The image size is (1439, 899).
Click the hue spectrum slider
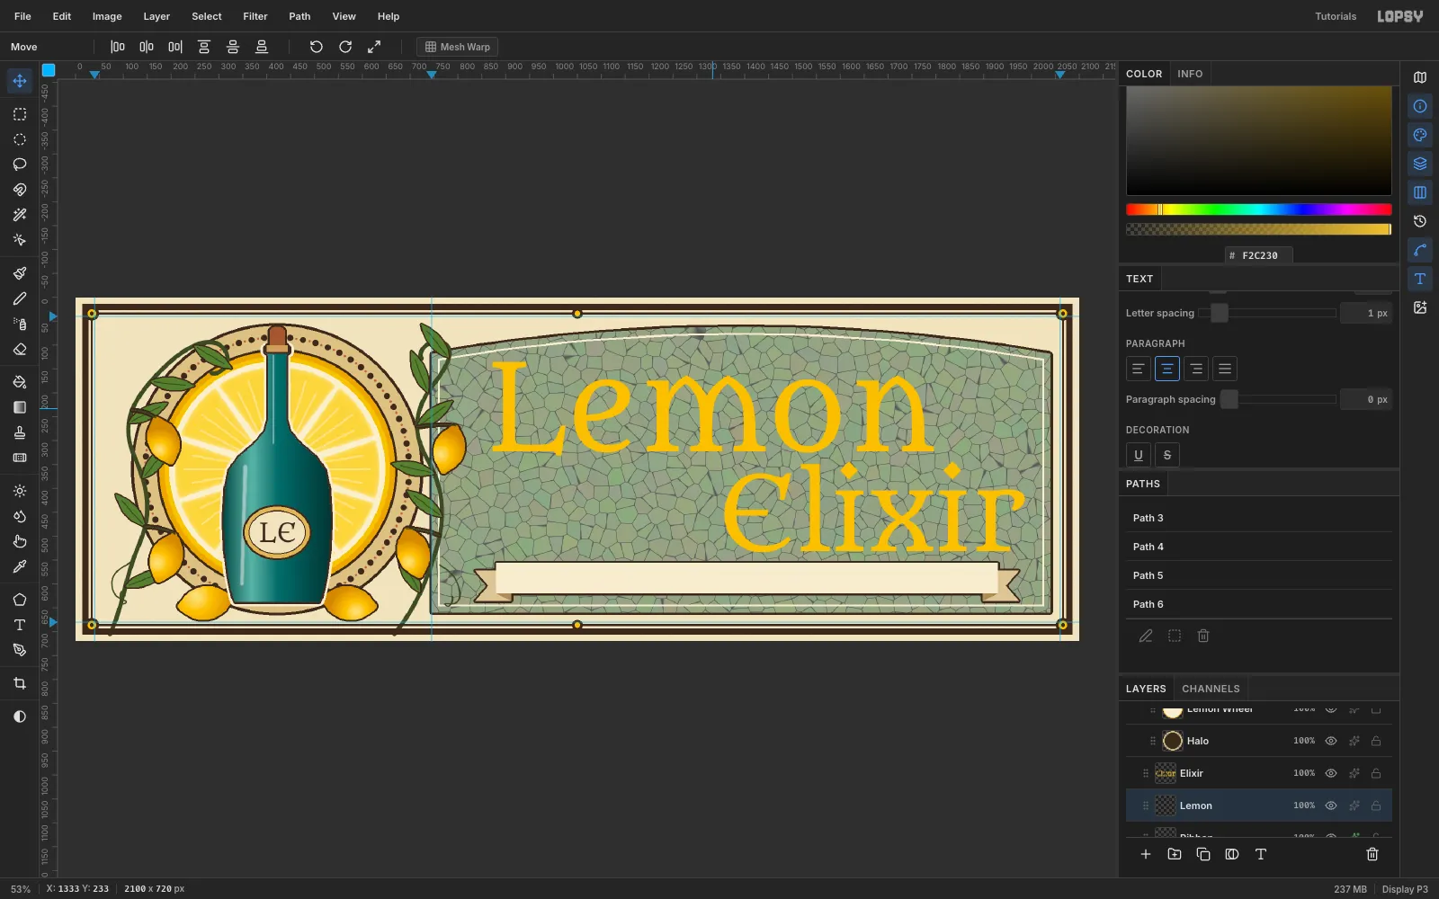click(x=1259, y=209)
